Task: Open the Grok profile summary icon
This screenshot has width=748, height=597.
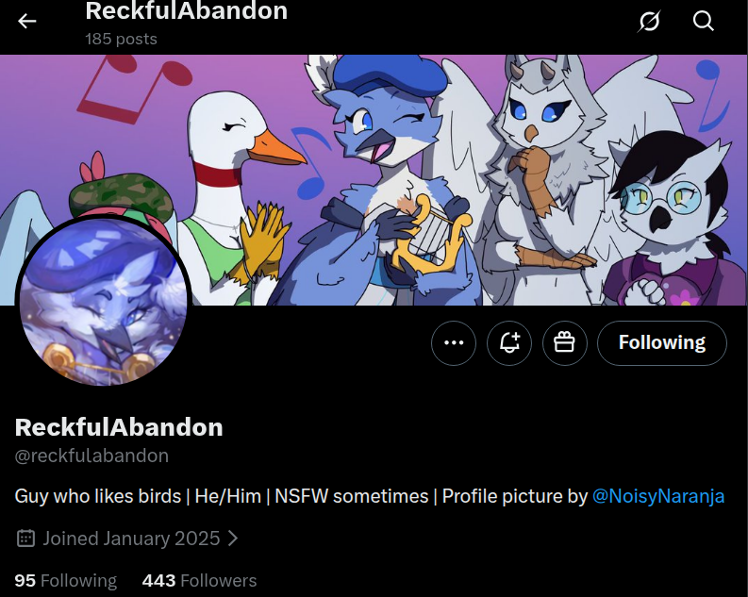Action: (649, 21)
